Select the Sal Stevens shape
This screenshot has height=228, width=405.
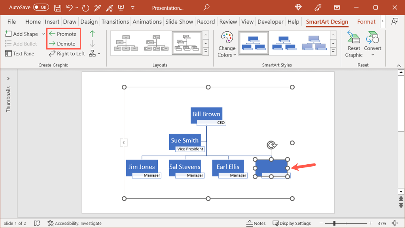click(185, 167)
